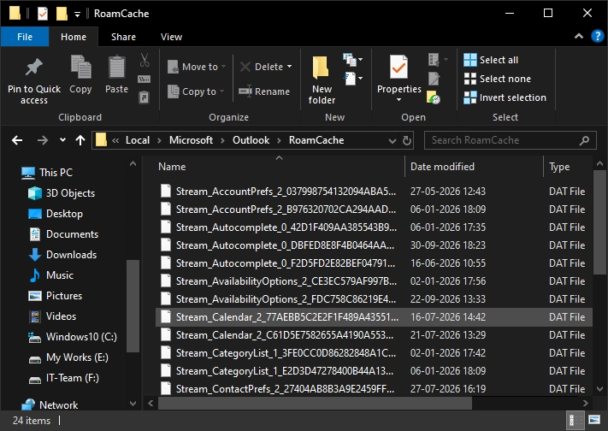Click the search magnifier icon
This screenshot has height=431, width=608.
click(x=584, y=140)
